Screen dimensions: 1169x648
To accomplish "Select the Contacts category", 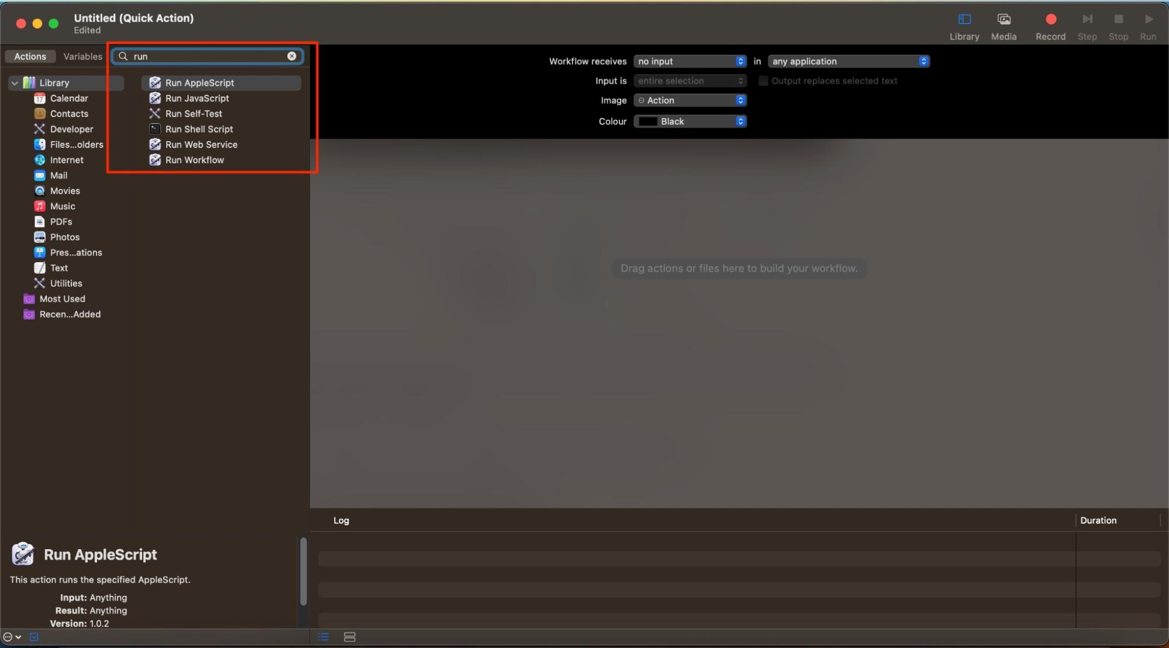I will [x=66, y=113].
